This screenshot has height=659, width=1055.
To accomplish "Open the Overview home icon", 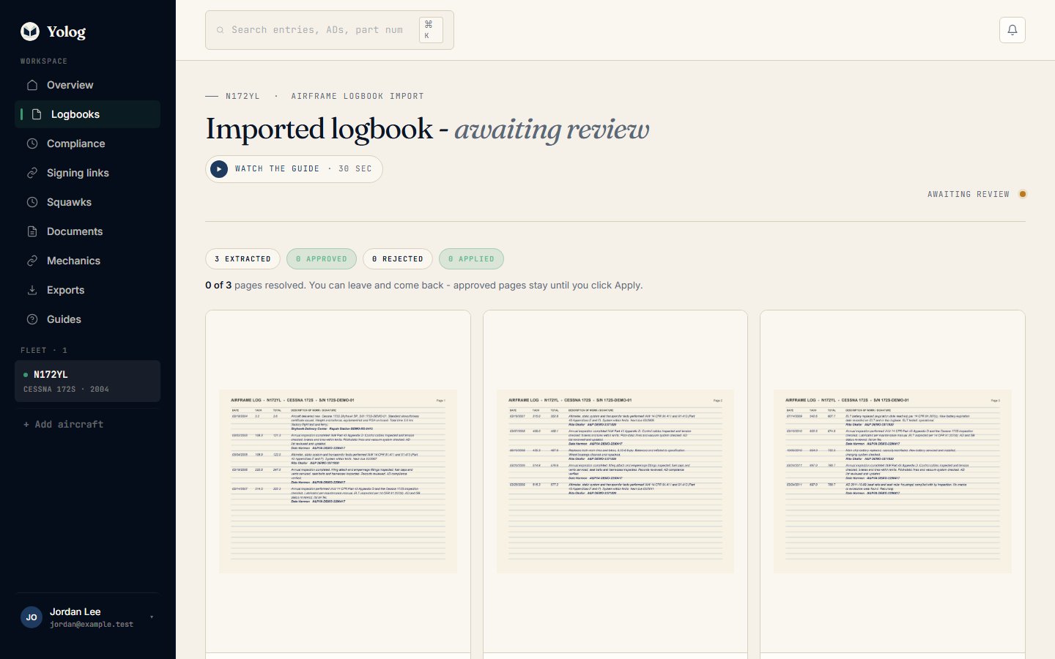I will pos(32,85).
